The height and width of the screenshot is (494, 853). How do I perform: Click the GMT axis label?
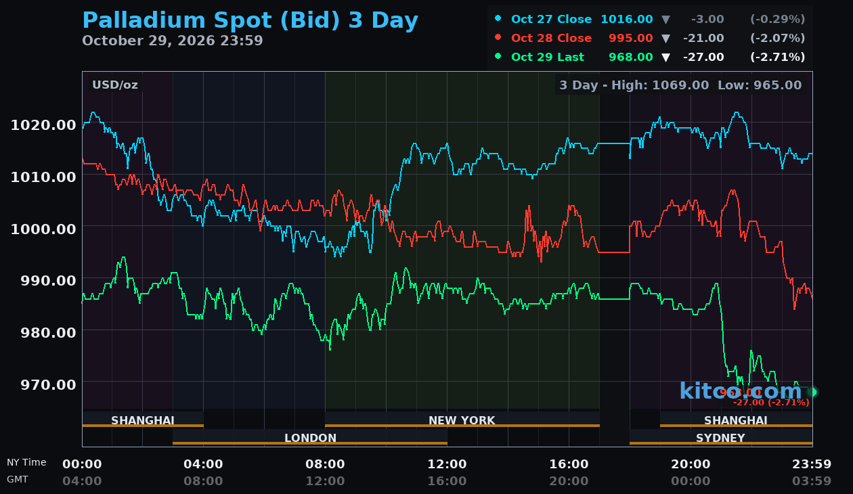[18, 479]
